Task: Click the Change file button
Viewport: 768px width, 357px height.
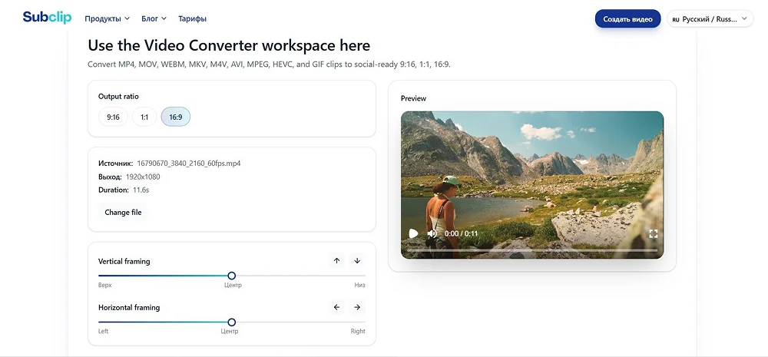Action: click(x=123, y=212)
